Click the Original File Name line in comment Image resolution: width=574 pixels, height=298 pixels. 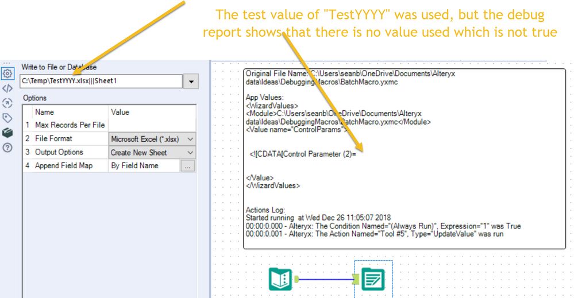(x=350, y=73)
